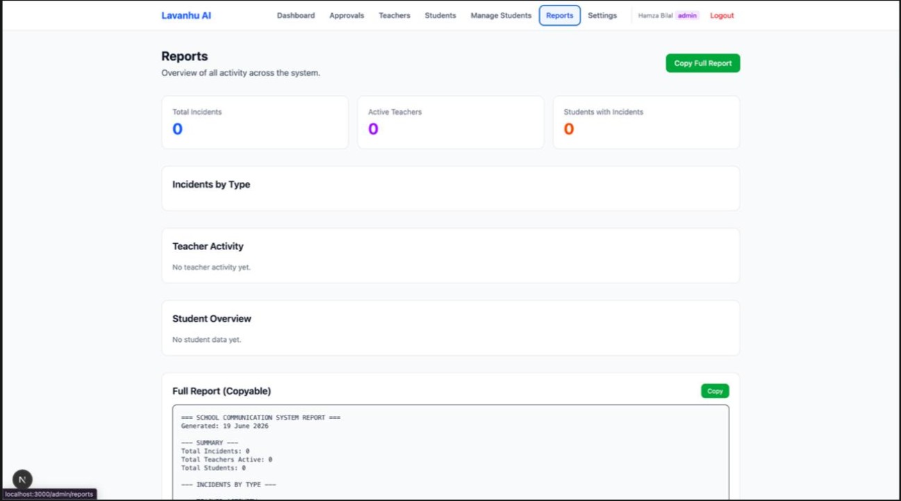Click the Copy Full Report button
901x501 pixels.
703,63
